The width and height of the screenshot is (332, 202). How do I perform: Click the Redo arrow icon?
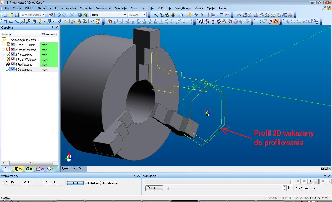coord(64,15)
